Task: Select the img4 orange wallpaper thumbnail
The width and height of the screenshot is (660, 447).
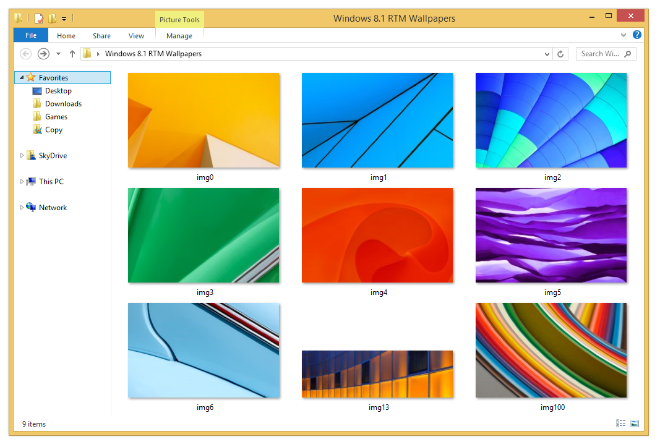Action: pyautogui.click(x=377, y=235)
